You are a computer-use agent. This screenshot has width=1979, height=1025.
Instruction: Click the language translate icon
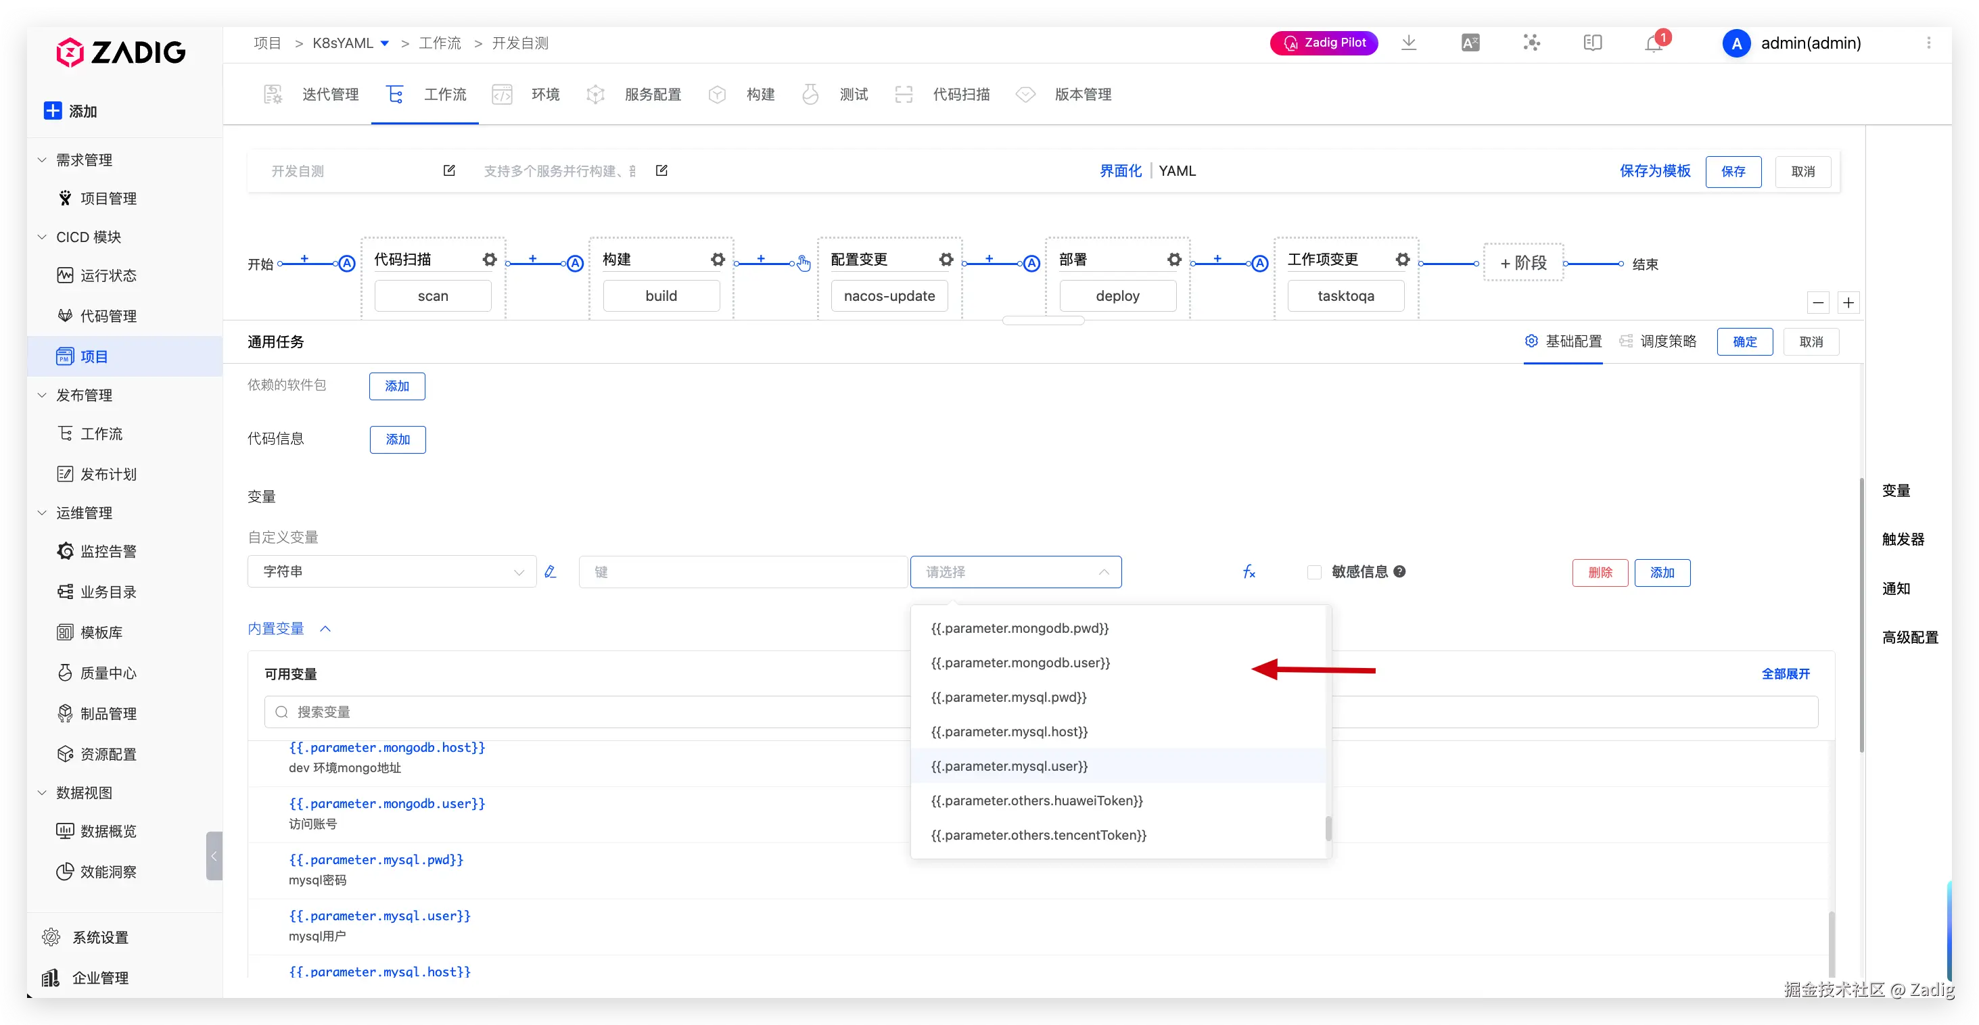(x=1470, y=43)
